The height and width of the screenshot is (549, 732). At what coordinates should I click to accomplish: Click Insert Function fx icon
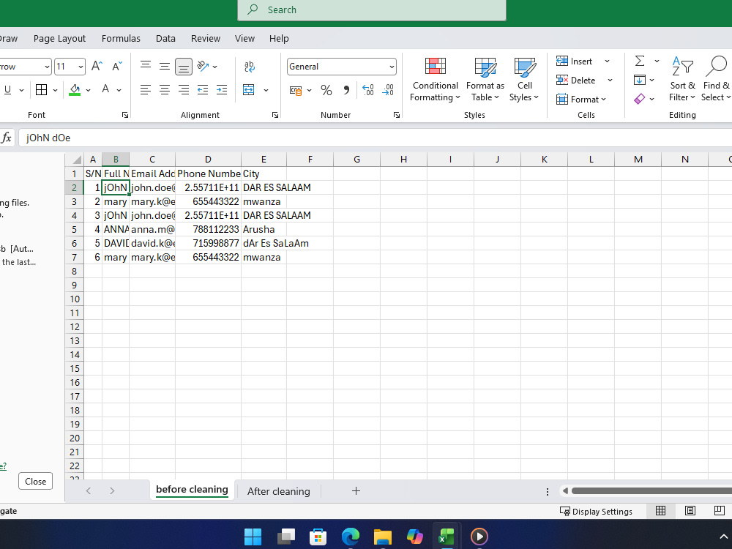[7, 138]
